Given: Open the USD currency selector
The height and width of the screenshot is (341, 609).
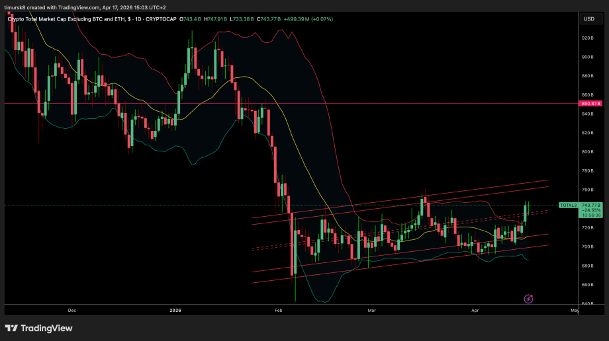Looking at the screenshot, I should (x=588, y=19).
